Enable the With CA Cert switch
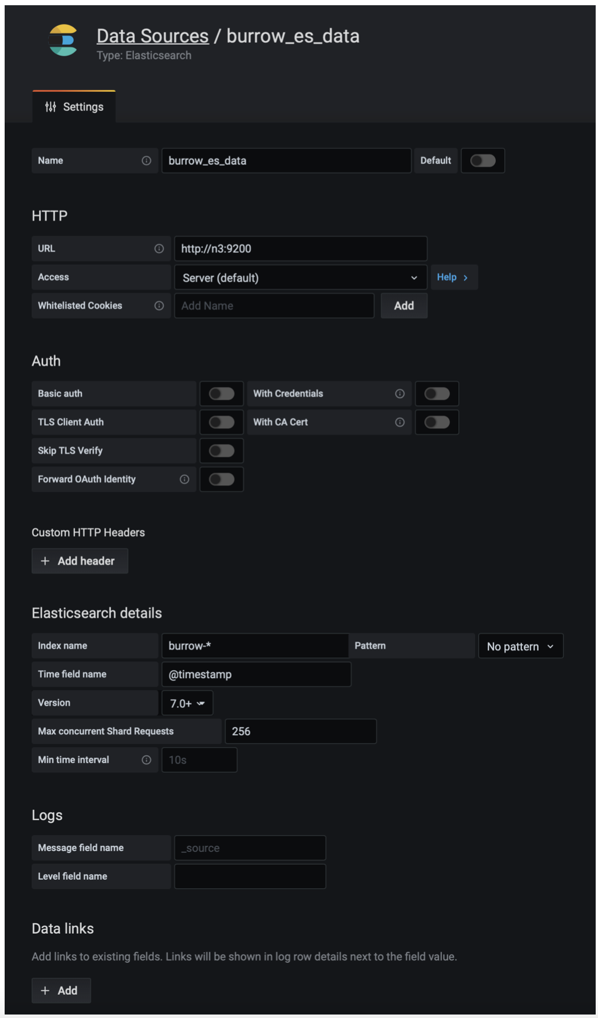Viewport: 598px width, 1018px height. pyautogui.click(x=437, y=422)
